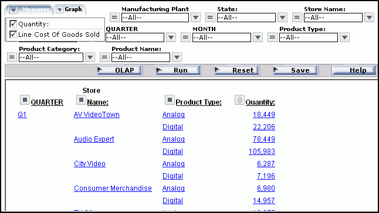Select the Measures tab
This screenshot has height=213, width=379.
click(29, 9)
